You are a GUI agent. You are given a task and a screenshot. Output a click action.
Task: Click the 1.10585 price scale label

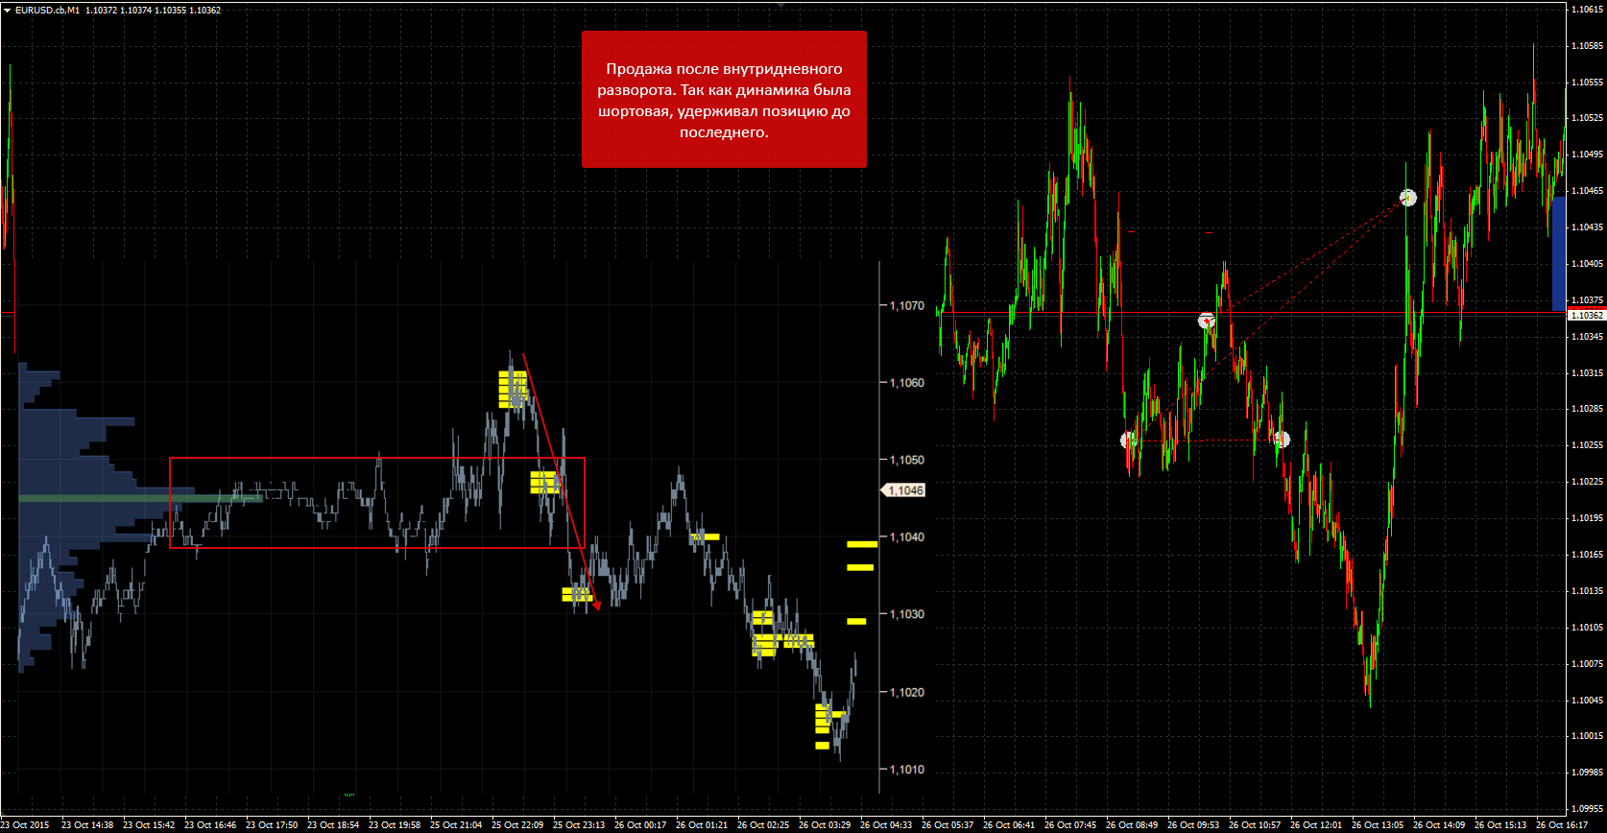click(1587, 45)
